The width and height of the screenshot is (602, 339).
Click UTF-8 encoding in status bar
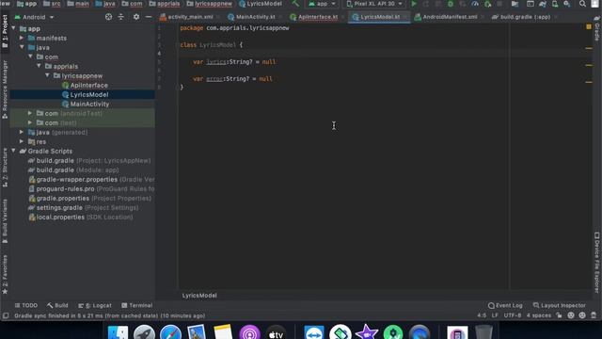pos(513,315)
